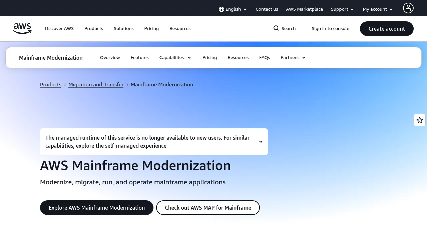Open the Discover AWS menu

(59, 29)
